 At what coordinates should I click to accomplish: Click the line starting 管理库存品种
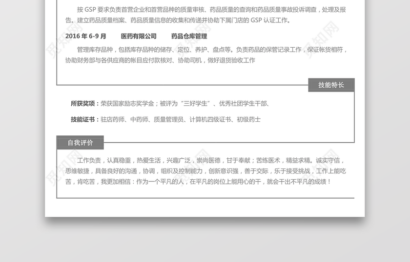pos(212,50)
